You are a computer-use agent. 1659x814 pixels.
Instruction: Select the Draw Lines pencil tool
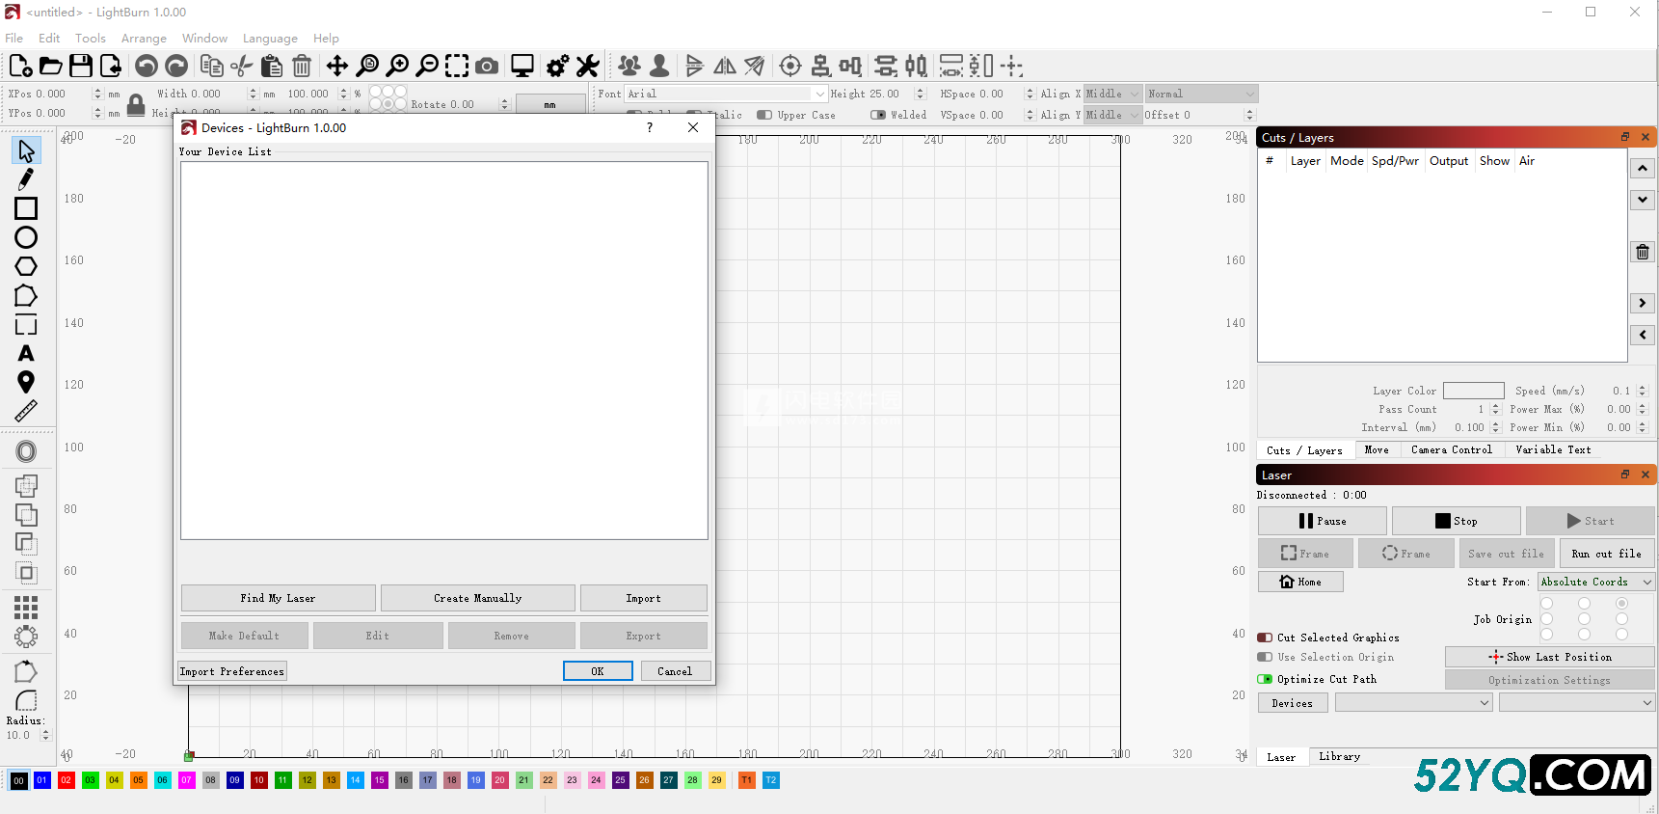coord(26,179)
